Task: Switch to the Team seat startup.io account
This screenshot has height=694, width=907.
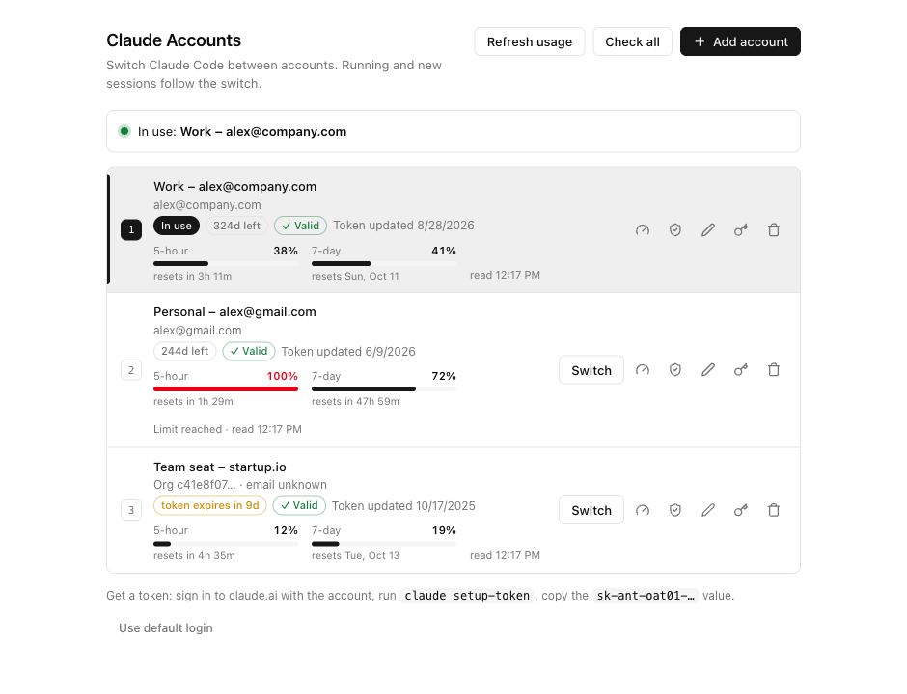Action: coord(591,510)
